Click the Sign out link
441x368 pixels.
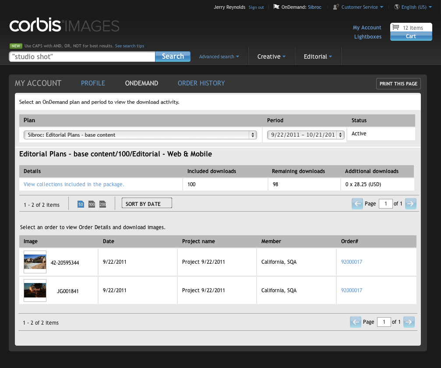256,7
